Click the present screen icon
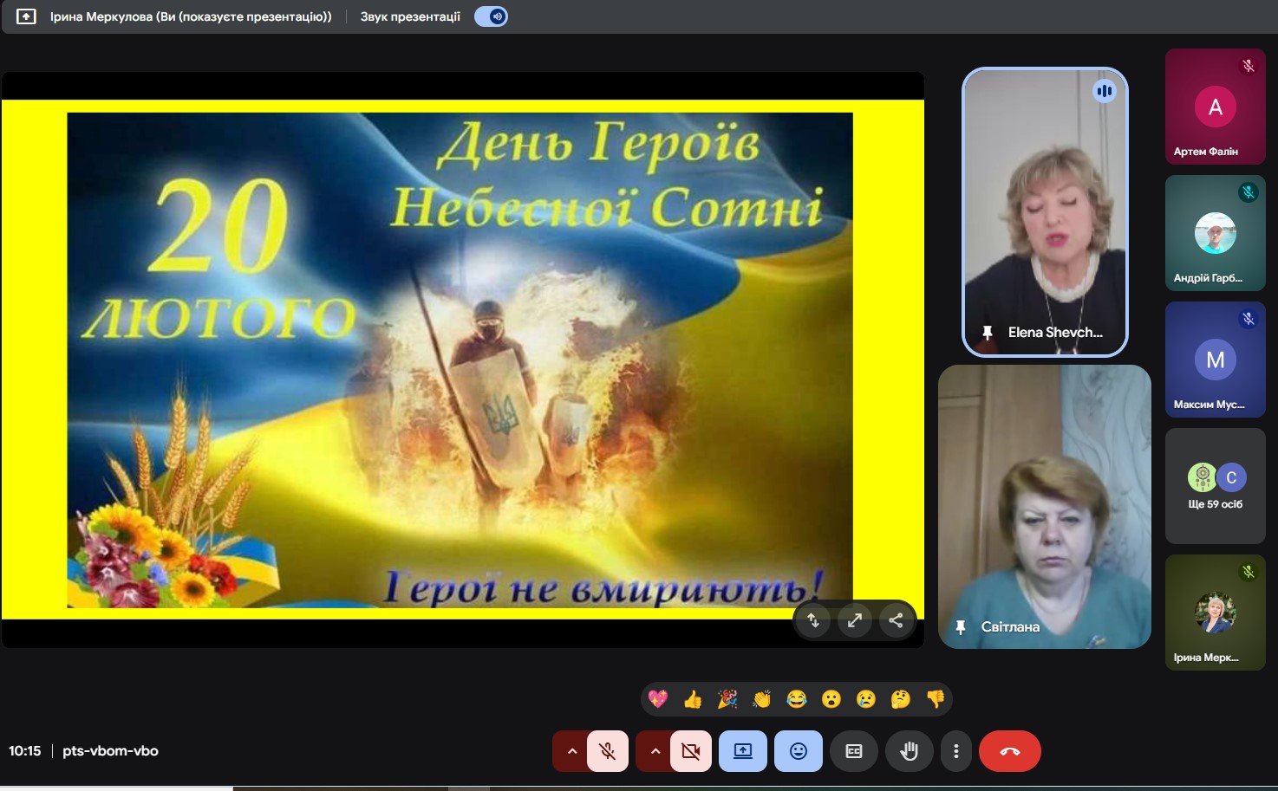This screenshot has width=1278, height=791. pos(742,751)
